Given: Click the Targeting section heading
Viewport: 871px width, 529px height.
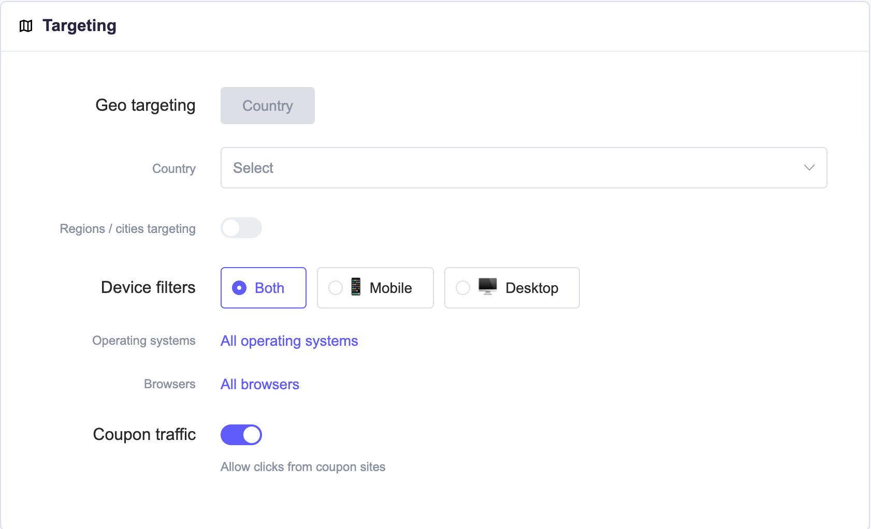Looking at the screenshot, I should pyautogui.click(x=79, y=26).
